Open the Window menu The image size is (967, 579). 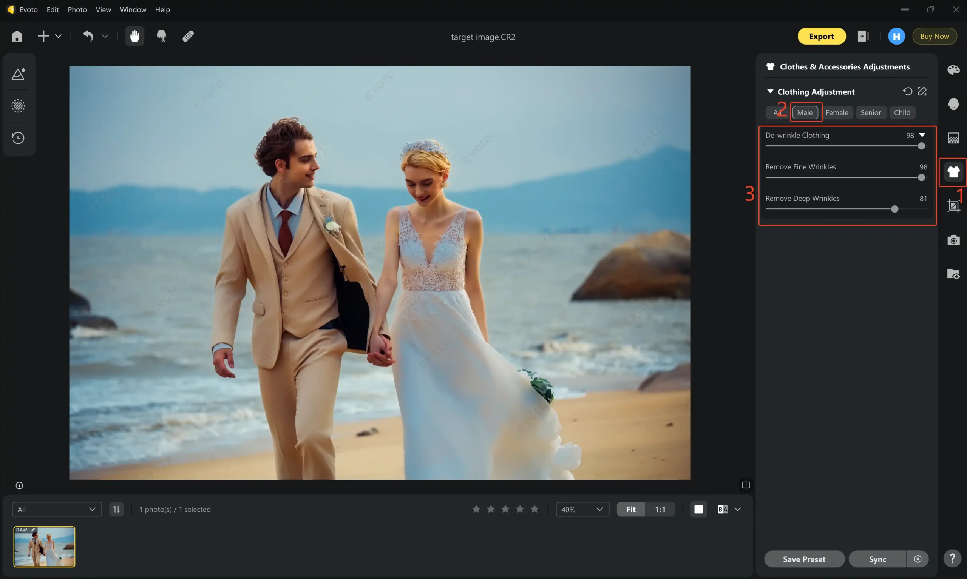pyautogui.click(x=133, y=9)
